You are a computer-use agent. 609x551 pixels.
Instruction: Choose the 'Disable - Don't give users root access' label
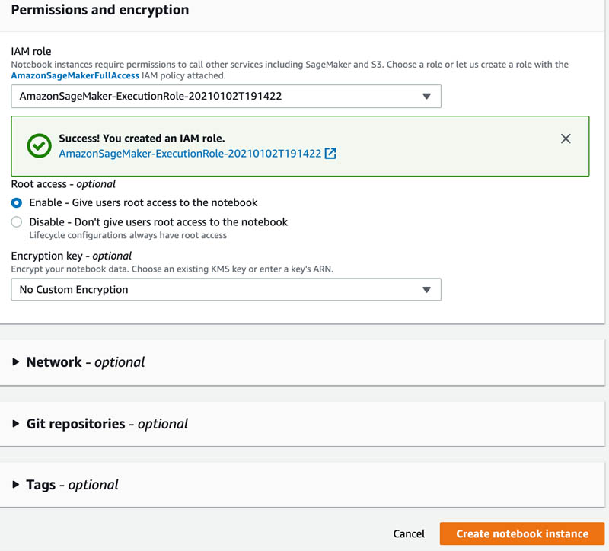[x=158, y=222]
